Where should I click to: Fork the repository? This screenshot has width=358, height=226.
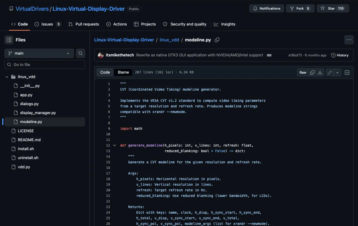pos(300,8)
